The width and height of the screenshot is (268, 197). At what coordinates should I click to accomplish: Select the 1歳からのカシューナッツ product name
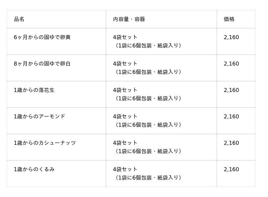pyautogui.click(x=45, y=143)
